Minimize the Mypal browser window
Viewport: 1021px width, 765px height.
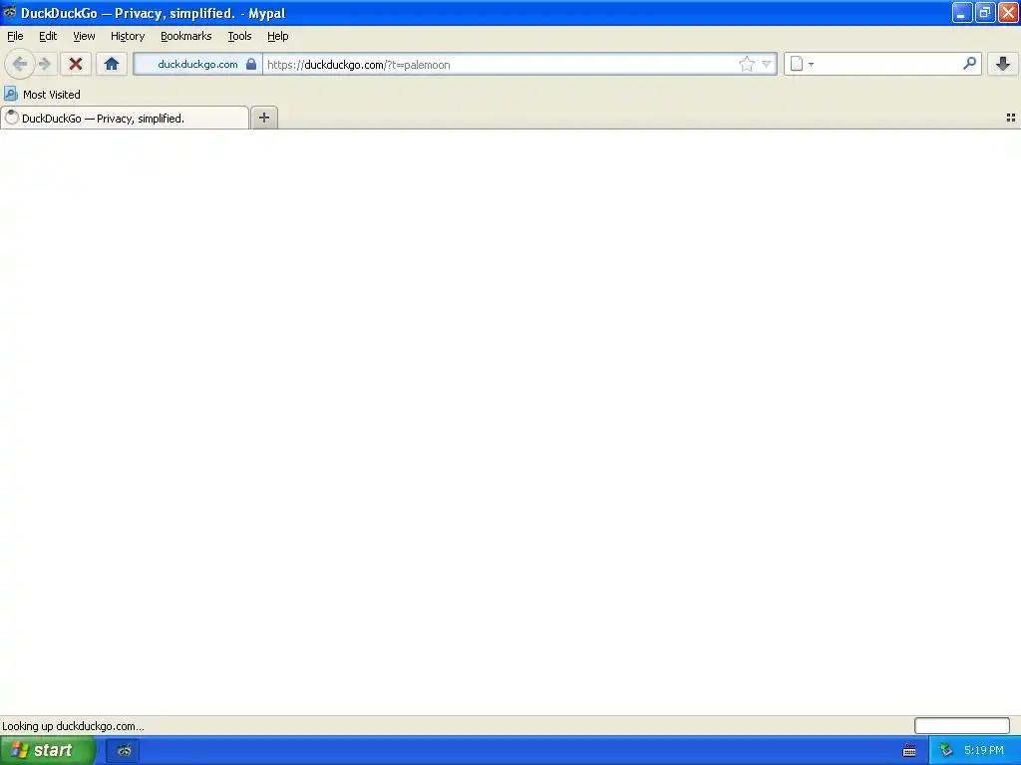coord(961,12)
